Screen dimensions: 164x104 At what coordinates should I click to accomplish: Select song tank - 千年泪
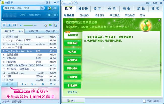pos(29,48)
